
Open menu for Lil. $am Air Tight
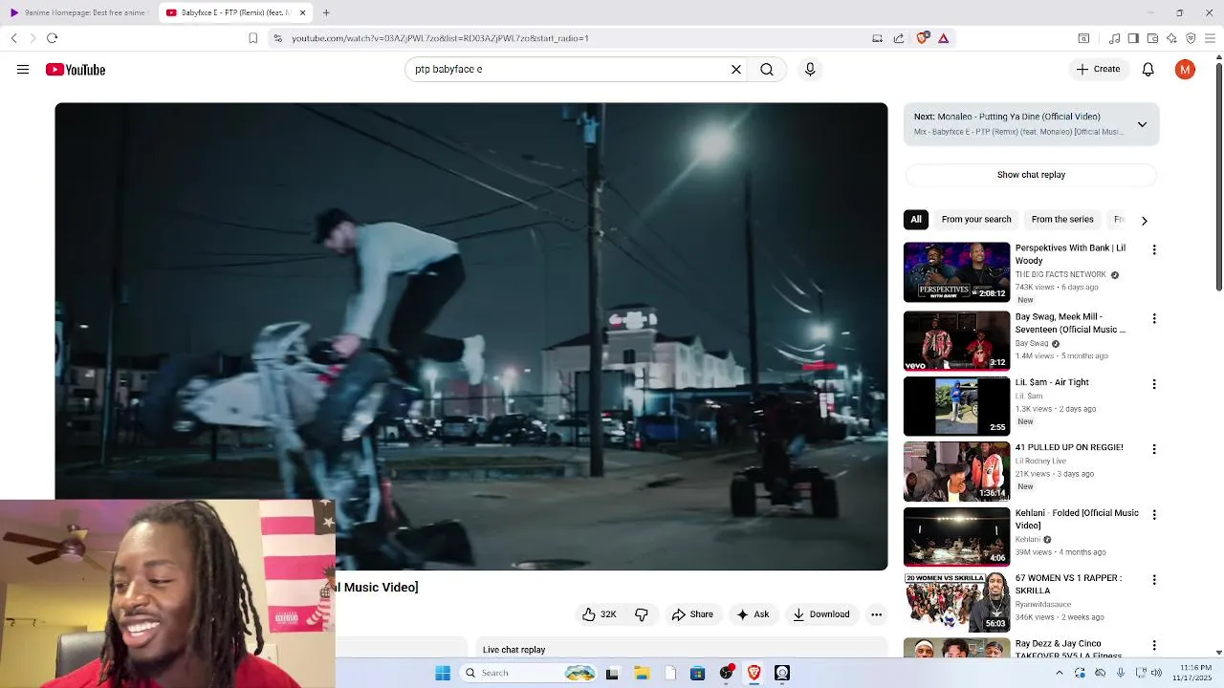tap(1154, 384)
